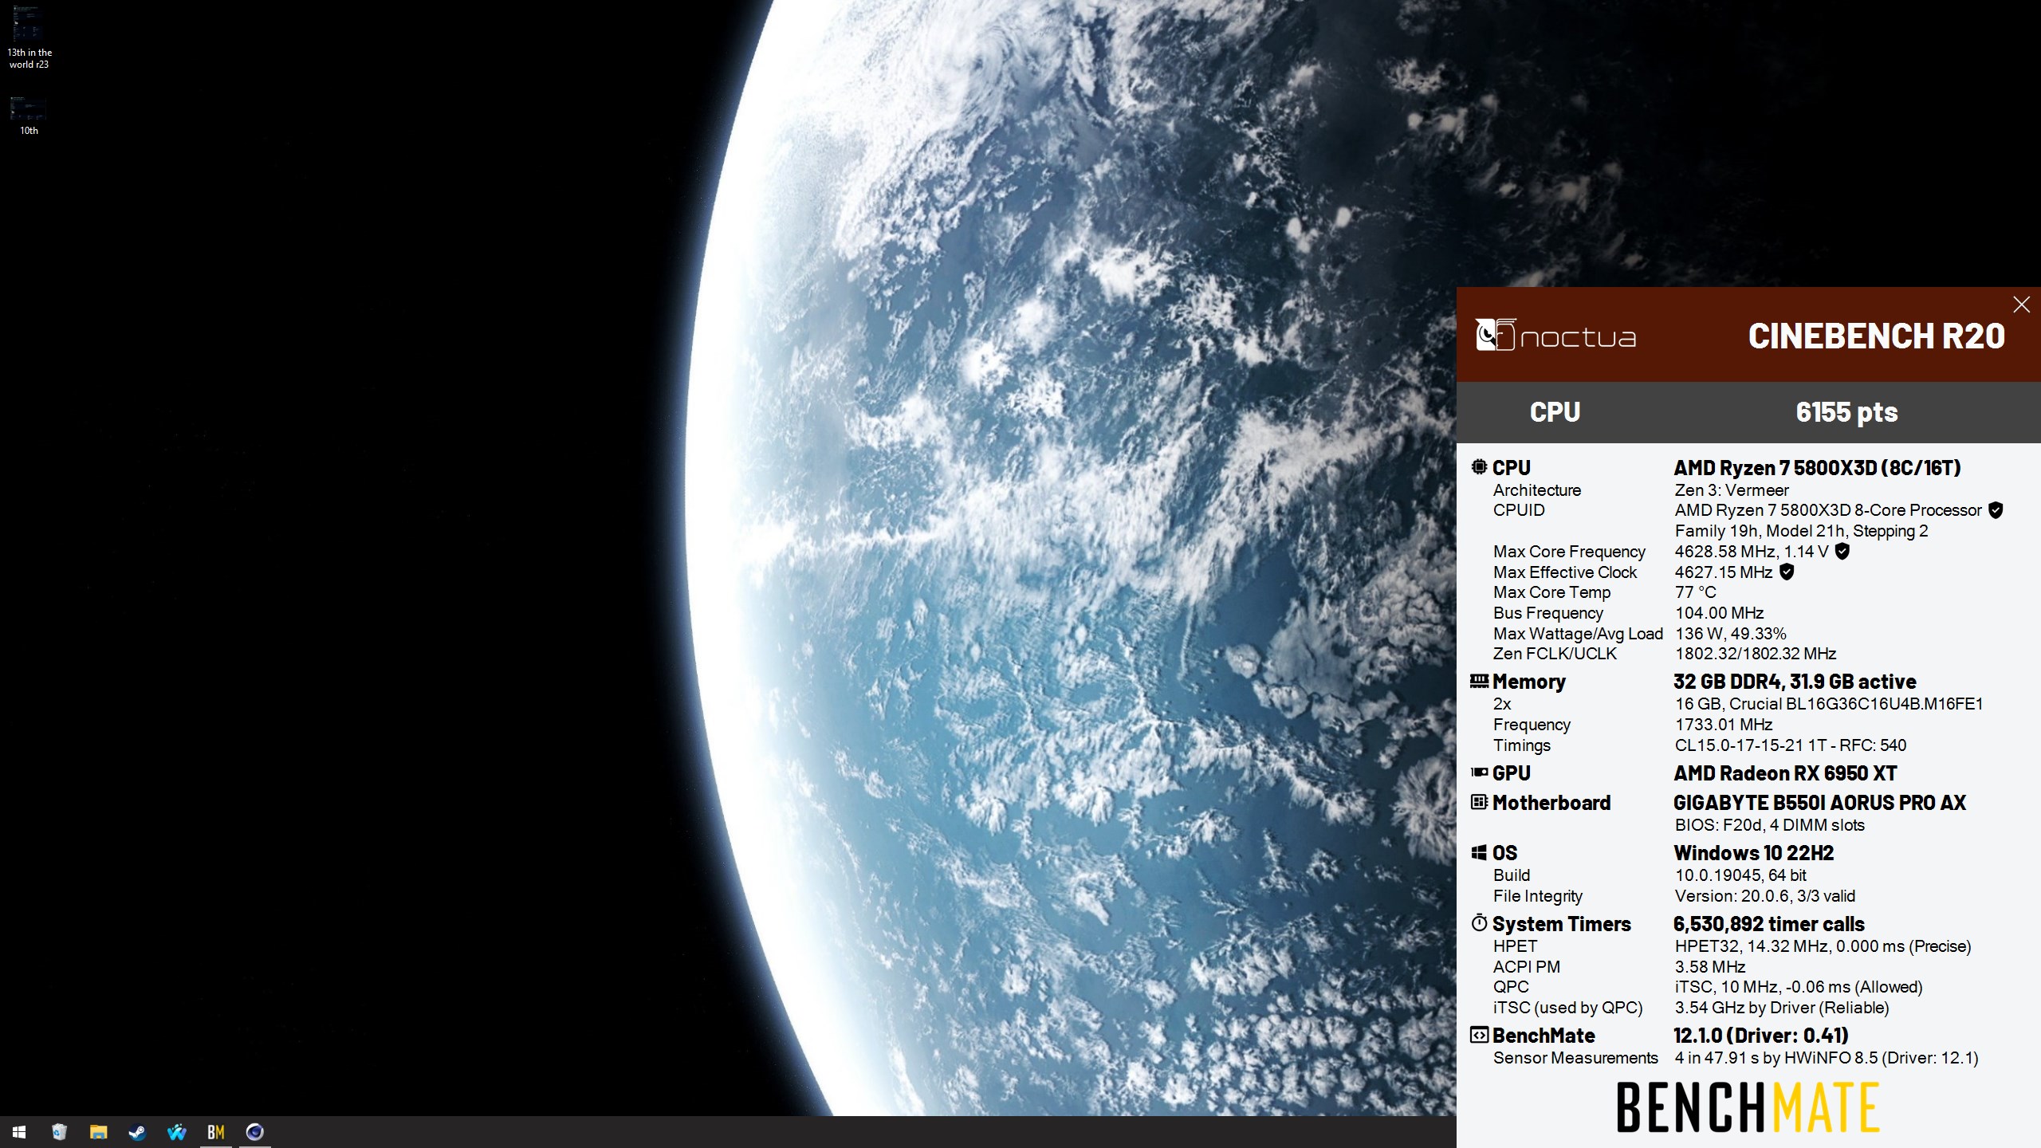Image resolution: width=2041 pixels, height=1148 pixels.
Task: Open the Windows Start menu
Action: pyautogui.click(x=19, y=1132)
